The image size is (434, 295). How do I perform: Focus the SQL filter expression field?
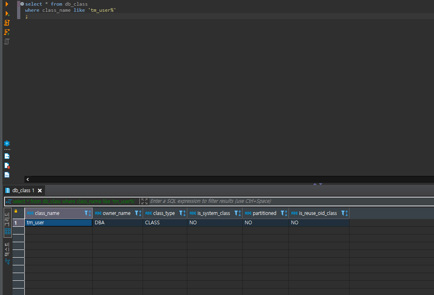click(291, 201)
